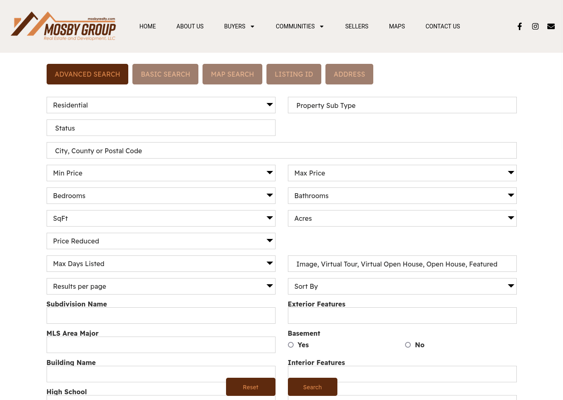Open the Max Days Listed dropdown
Screen dimensions: 563x400
pyautogui.click(x=161, y=264)
